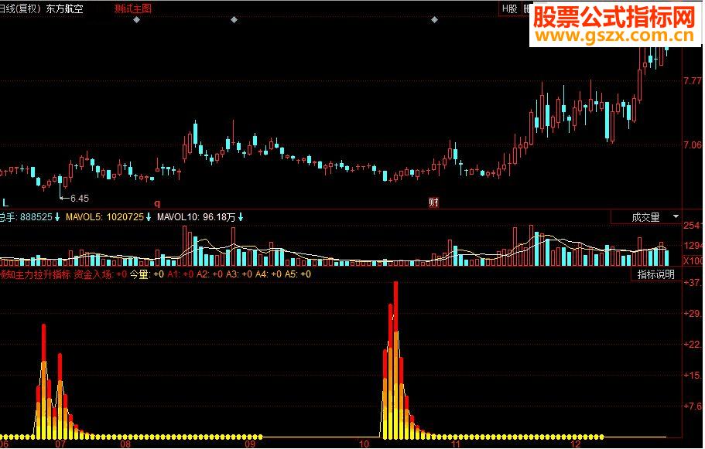Click the down arrow after MAVOL10 value
This screenshot has width=705, height=449.
point(241,217)
